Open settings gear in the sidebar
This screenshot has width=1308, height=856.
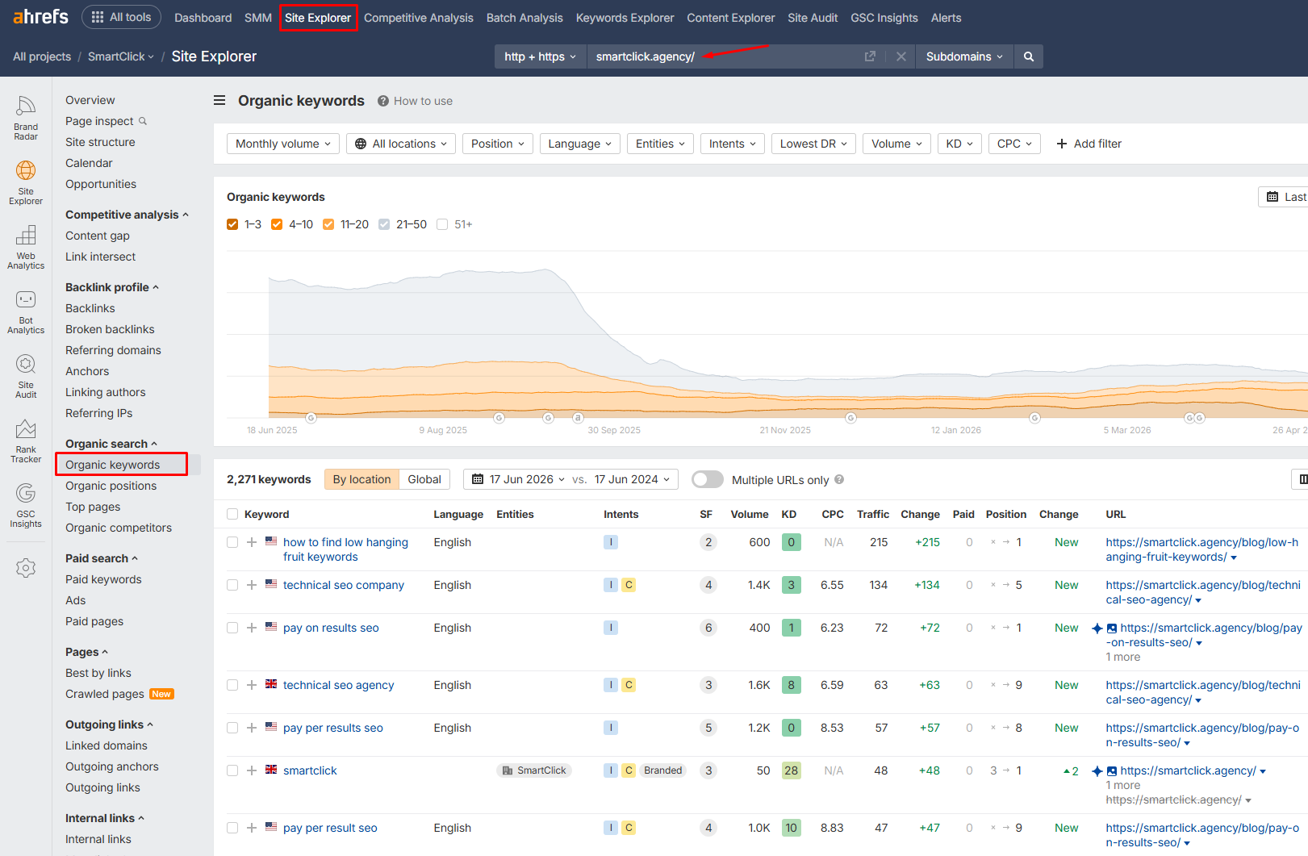[26, 568]
